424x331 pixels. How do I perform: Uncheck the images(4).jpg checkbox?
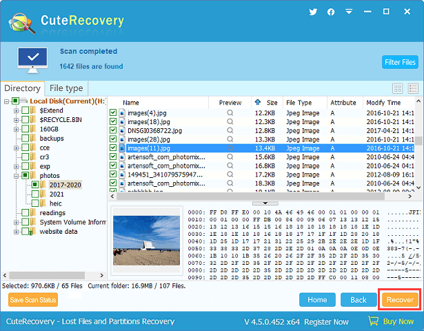[x=113, y=113]
